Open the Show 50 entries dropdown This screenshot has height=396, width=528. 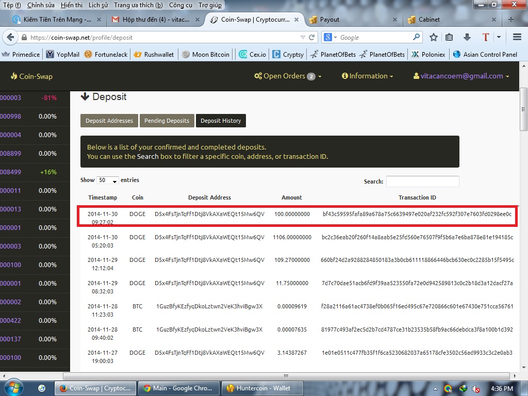coord(107,180)
